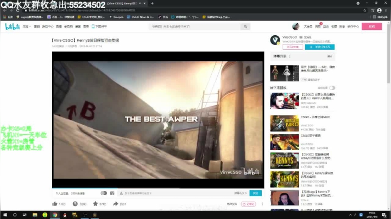
Task: Open Favorites in header
Action: pyautogui.click(x=334, y=27)
